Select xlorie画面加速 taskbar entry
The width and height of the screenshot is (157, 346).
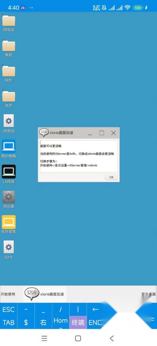coord(44,294)
